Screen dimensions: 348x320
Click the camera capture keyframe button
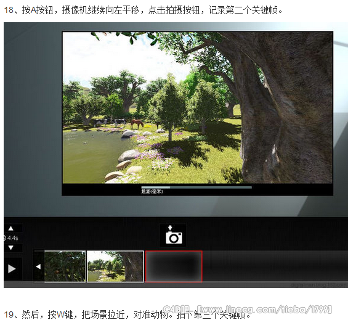173,235
